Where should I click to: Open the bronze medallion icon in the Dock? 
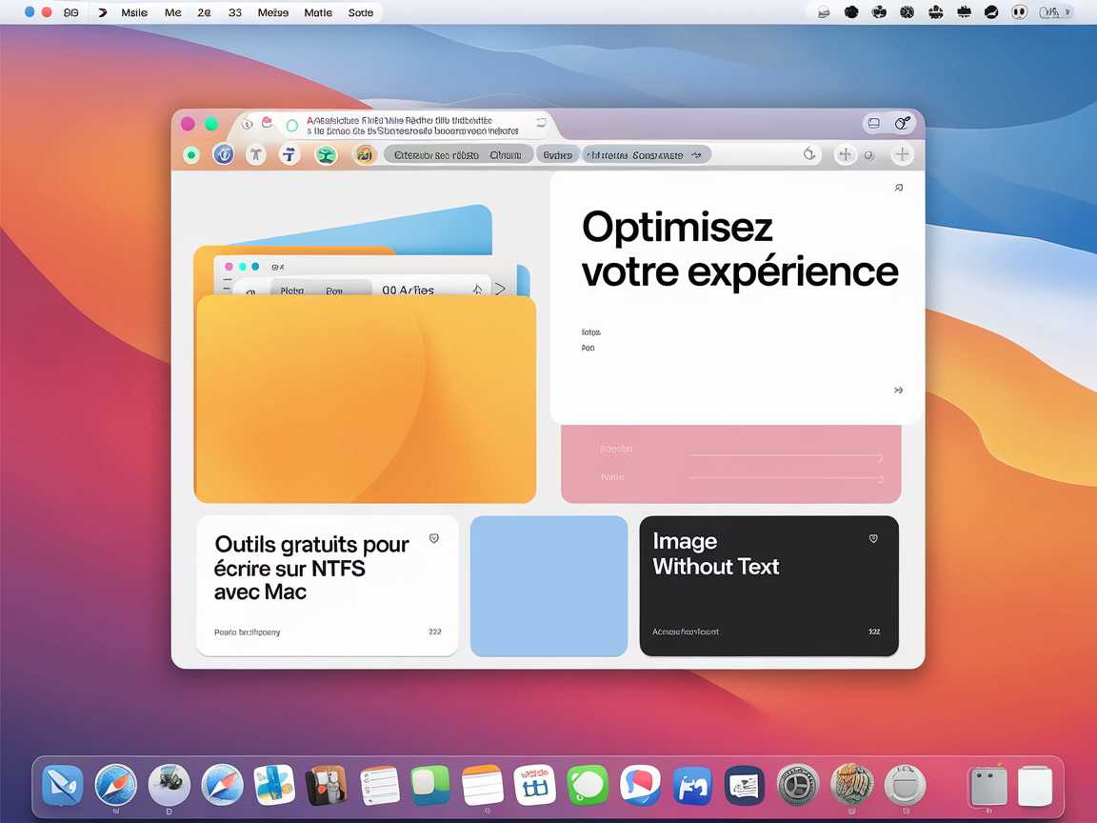coord(851,785)
